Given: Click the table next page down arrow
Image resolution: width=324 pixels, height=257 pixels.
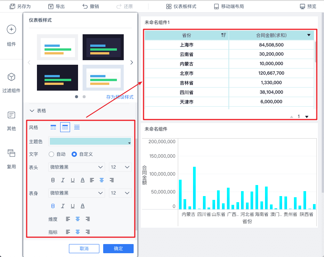Looking at the screenshot, I should (307, 117).
